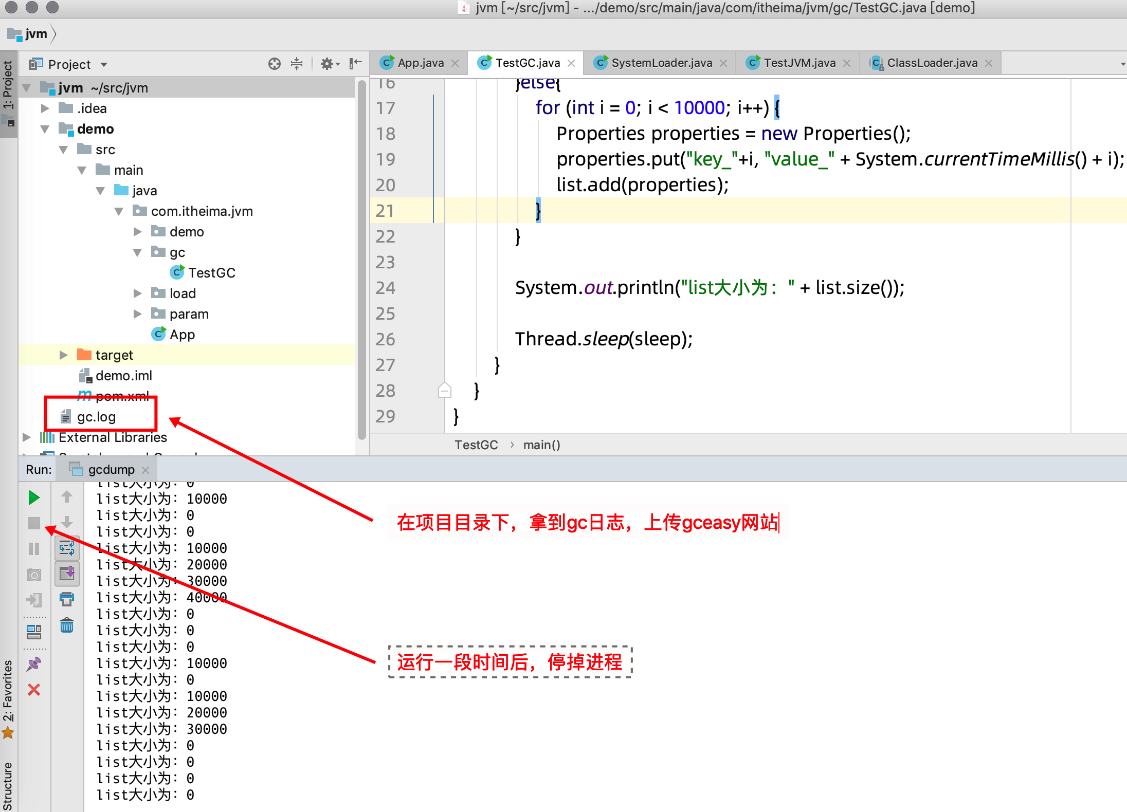Click the print console output icon

pos(67,599)
